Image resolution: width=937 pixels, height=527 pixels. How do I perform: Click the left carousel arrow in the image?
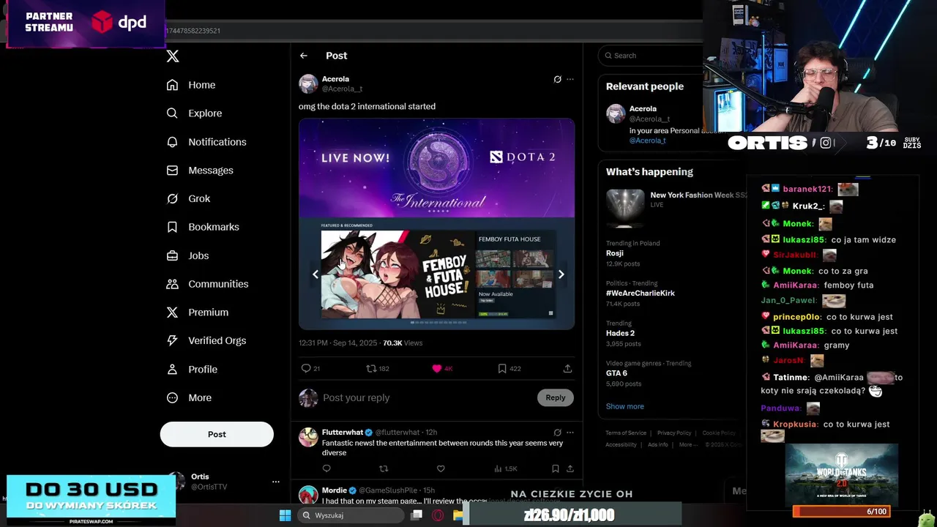[316, 274]
